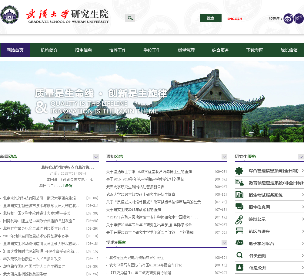304x277 pixels.
Task: Click the [详情] link in news summary
Action: pos(68,186)
